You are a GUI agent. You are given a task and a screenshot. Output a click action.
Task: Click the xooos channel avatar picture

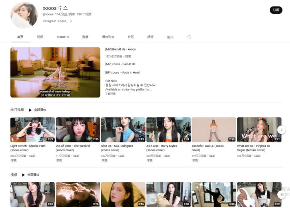click(24, 15)
